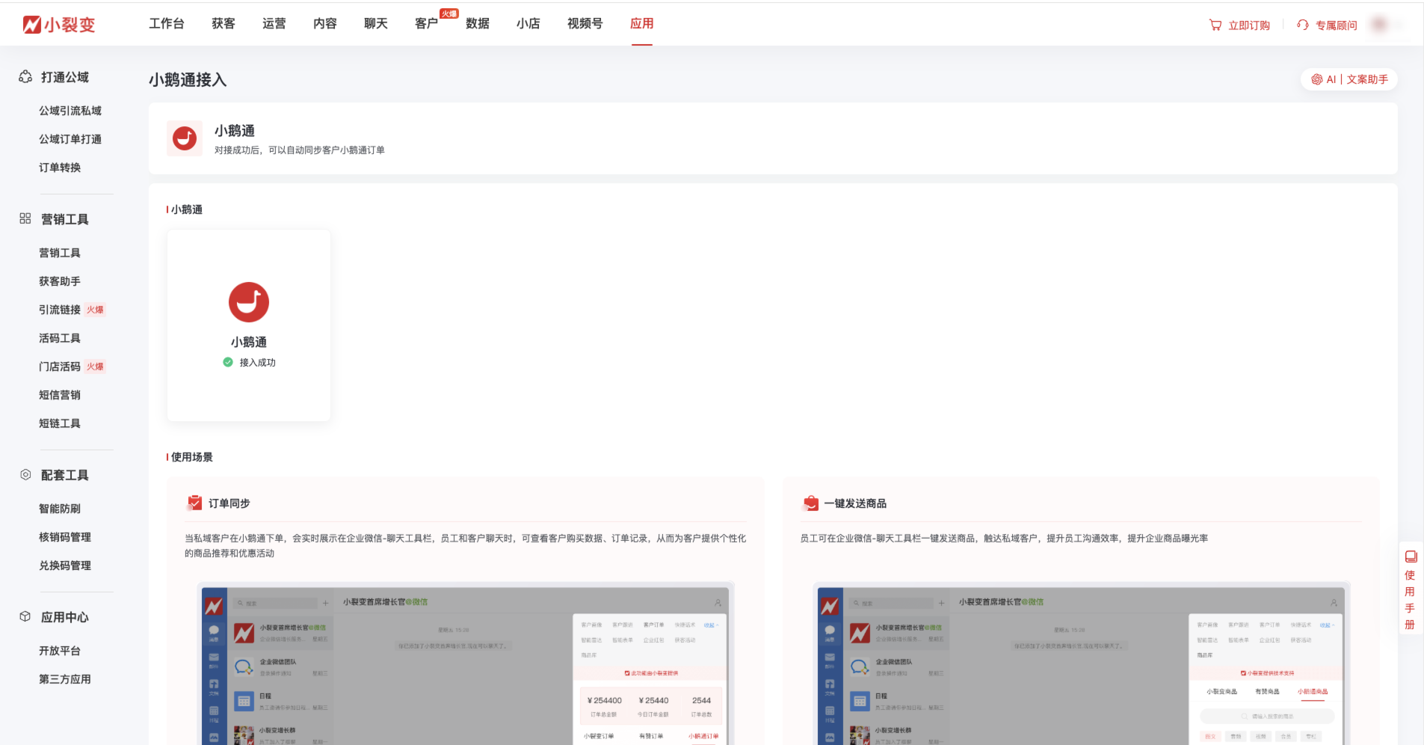The width and height of the screenshot is (1424, 745).
Task: Open the 营销工具 sub-item
Action: (x=60, y=253)
